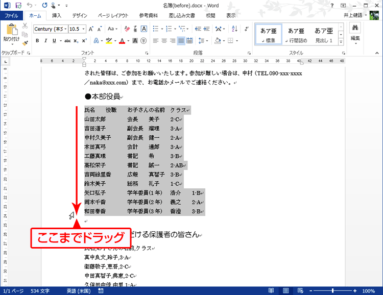Click the Redo/Repeat arrow
Image resolution: width=383 pixels, height=295 pixels.
coord(44,5)
